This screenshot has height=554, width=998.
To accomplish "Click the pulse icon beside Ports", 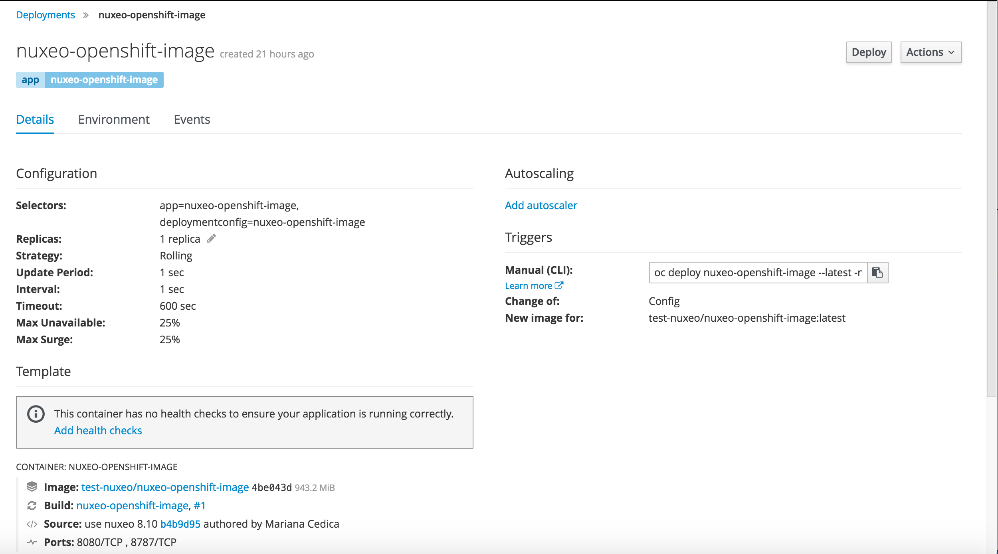I will coord(32,542).
